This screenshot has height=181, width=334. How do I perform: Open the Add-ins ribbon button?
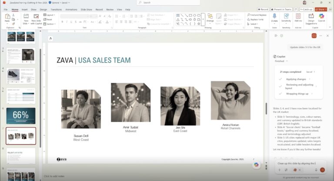[298, 18]
